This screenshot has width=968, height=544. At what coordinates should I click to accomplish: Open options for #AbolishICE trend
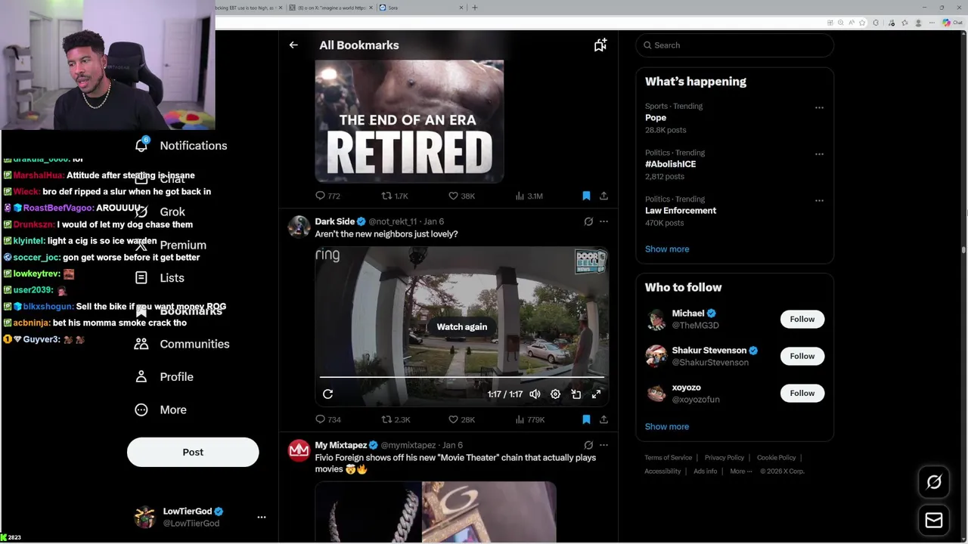[819, 154]
